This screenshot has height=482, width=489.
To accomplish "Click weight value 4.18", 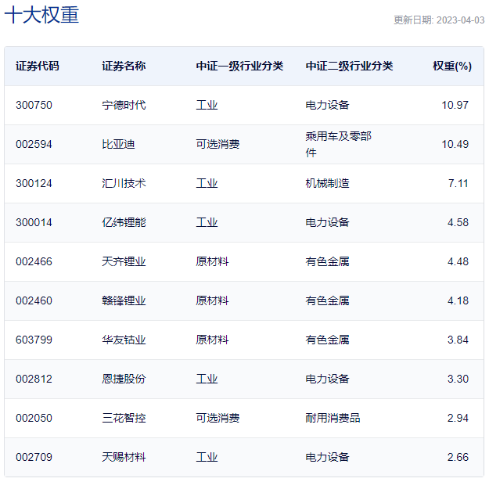I will tap(458, 301).
